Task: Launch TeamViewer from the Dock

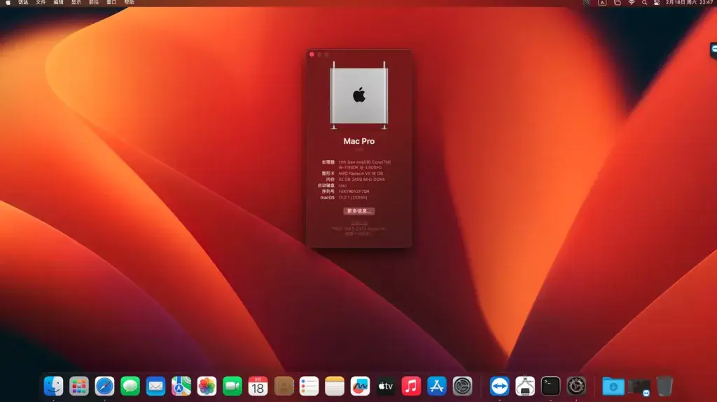Action: [499, 386]
